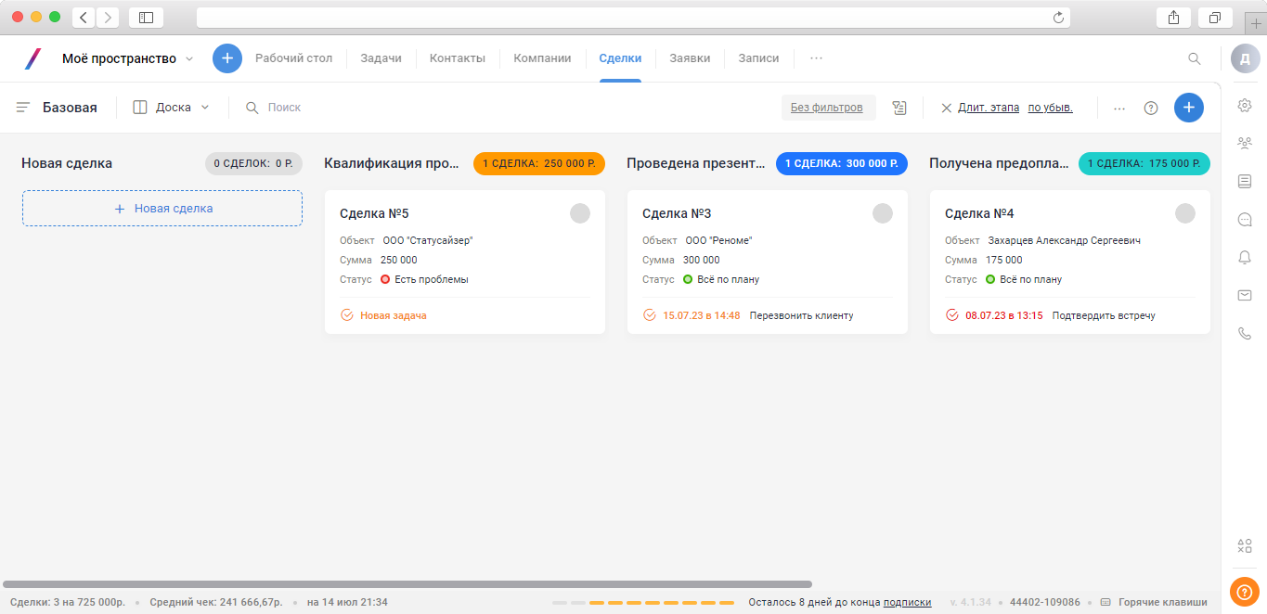1267x614 pixels.
Task: Open the 'Без фильтров' filter selector
Action: (827, 108)
